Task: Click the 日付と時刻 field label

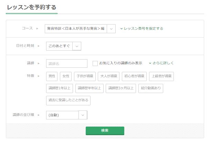Action: pyautogui.click(x=25, y=45)
